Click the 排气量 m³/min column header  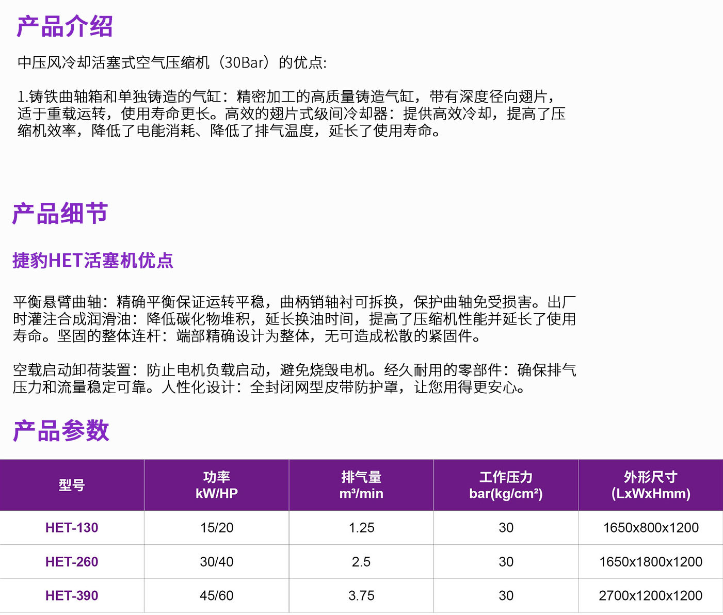[x=361, y=485]
